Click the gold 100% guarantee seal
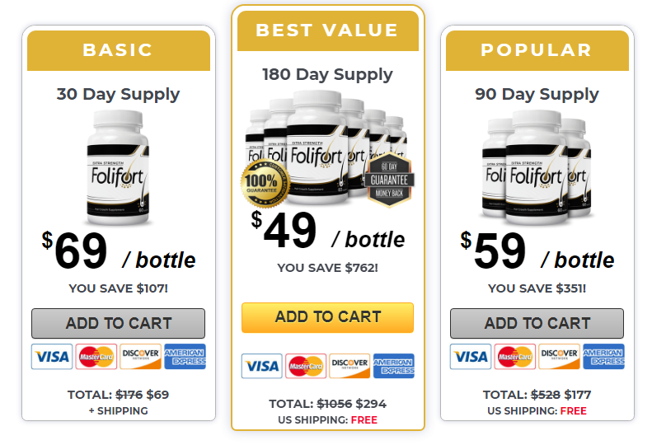Image resolution: width=652 pixels, height=445 pixels. click(x=265, y=183)
